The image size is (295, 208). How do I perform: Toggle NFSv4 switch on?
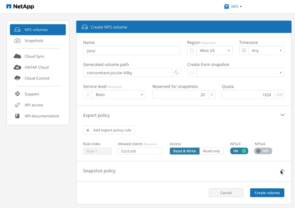(263, 151)
